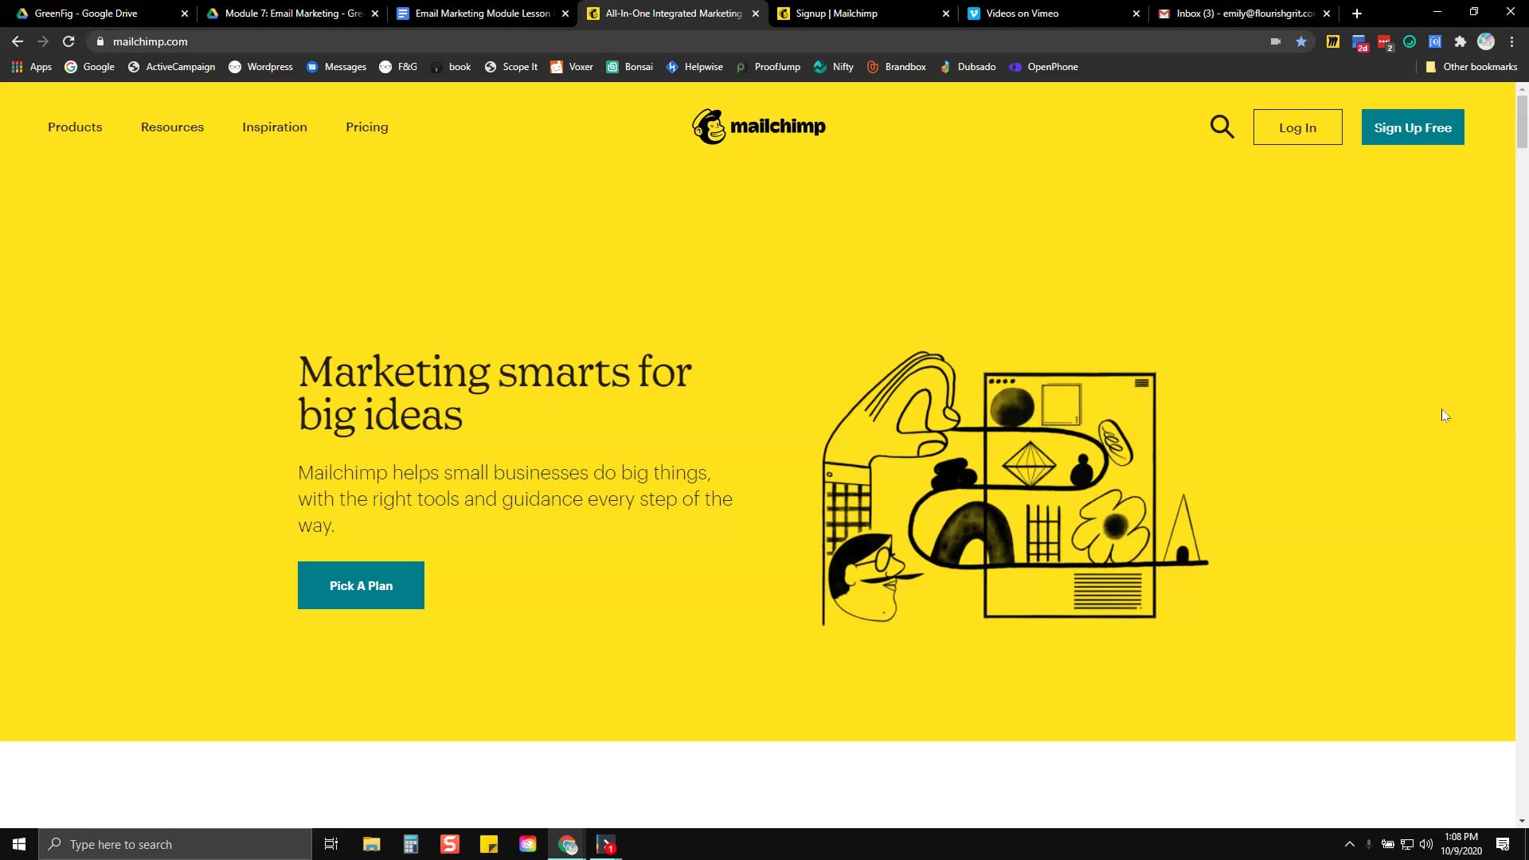Click the Pick A Plan button
Screen dimensions: 1529x860
pyautogui.click(x=361, y=585)
